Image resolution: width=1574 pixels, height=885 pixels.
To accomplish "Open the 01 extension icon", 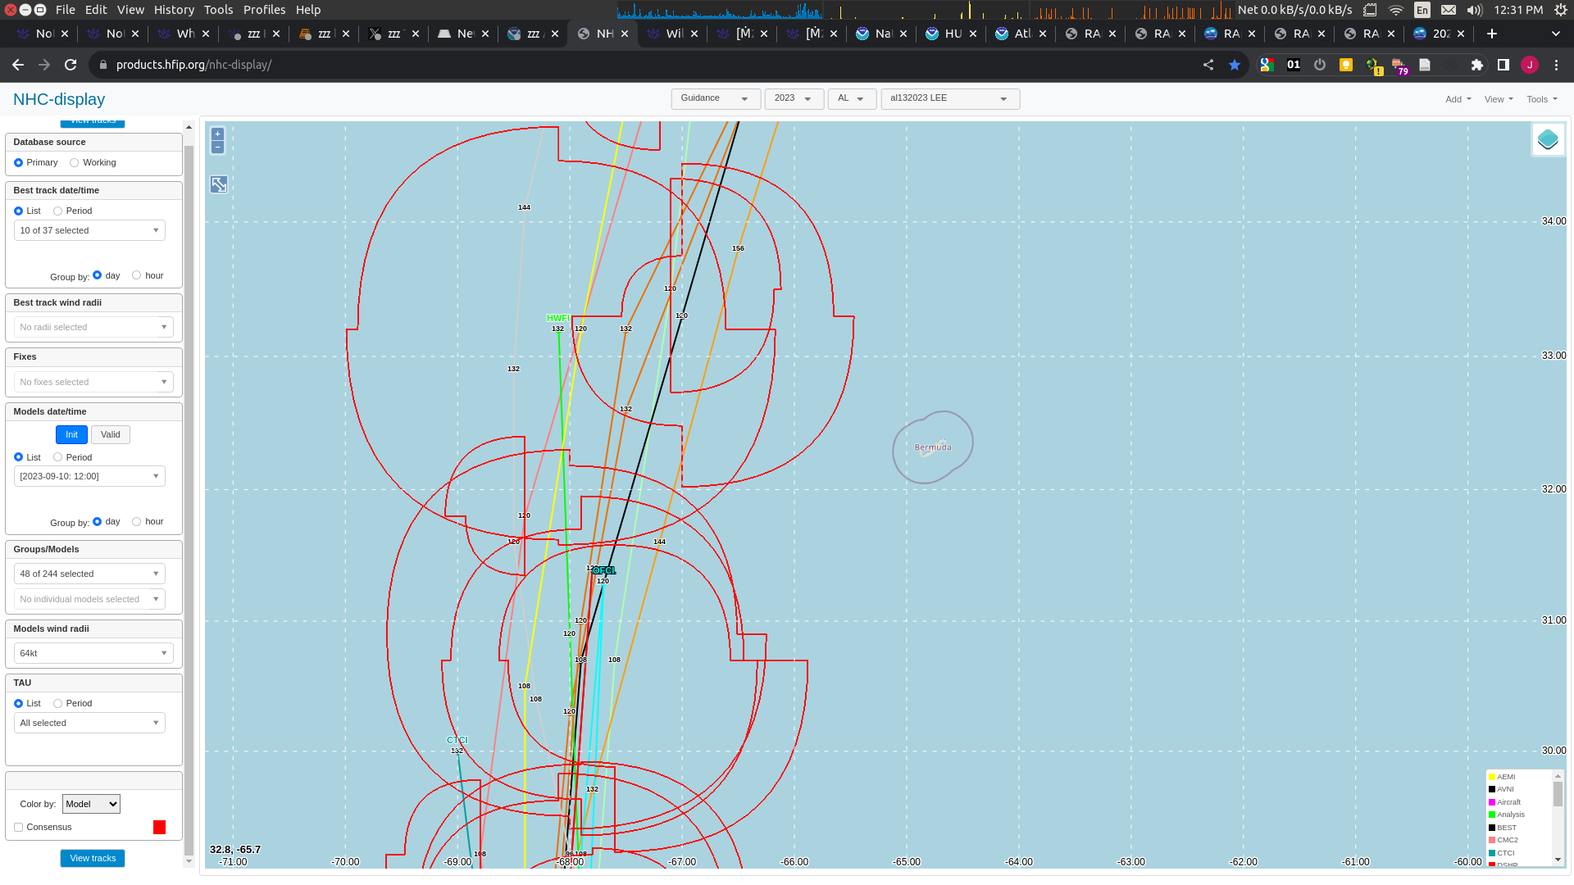I will pyautogui.click(x=1294, y=65).
